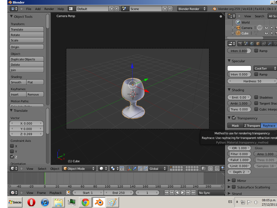Click the white specular color swatch
This screenshot has height=208, width=277.
[239, 69]
